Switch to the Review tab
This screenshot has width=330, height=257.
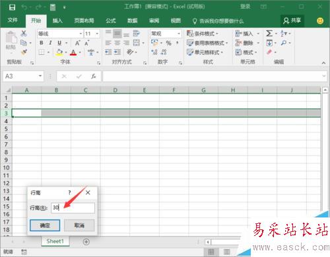(x=154, y=20)
